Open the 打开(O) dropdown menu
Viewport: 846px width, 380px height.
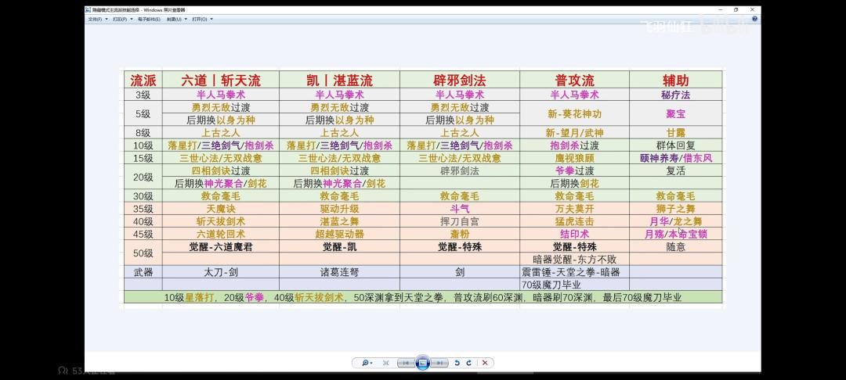(x=202, y=19)
